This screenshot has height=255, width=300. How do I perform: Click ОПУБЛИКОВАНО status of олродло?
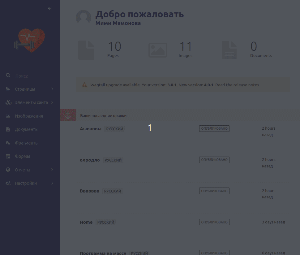[214, 160]
